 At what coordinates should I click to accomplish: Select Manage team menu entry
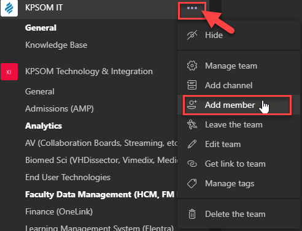point(239,66)
